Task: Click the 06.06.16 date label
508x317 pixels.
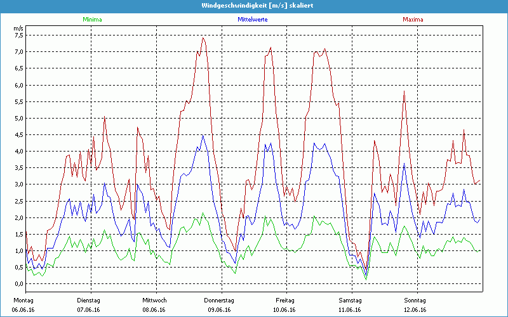Action: (x=23, y=310)
